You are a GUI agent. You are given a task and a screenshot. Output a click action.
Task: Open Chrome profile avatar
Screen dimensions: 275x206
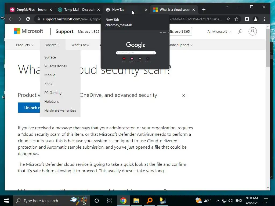coord(256,19)
